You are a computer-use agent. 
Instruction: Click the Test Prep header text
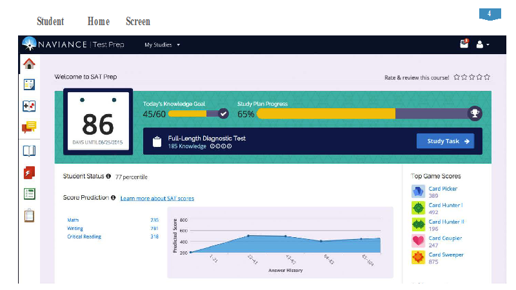[108, 44]
